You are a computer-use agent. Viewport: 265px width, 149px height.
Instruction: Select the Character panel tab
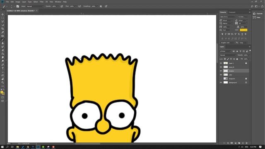pyautogui.click(x=223, y=12)
